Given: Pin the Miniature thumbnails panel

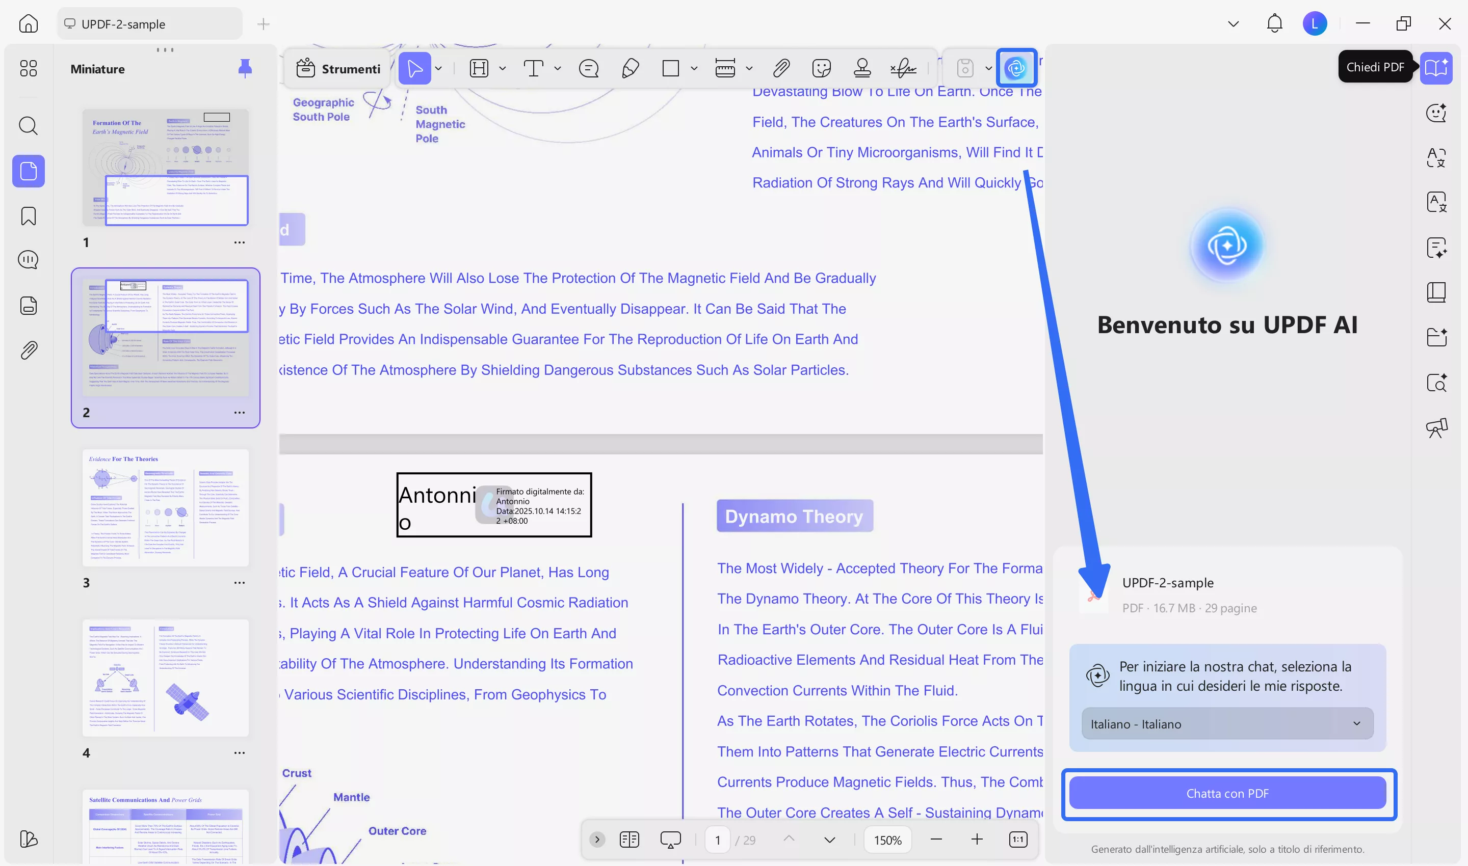Looking at the screenshot, I should (246, 68).
